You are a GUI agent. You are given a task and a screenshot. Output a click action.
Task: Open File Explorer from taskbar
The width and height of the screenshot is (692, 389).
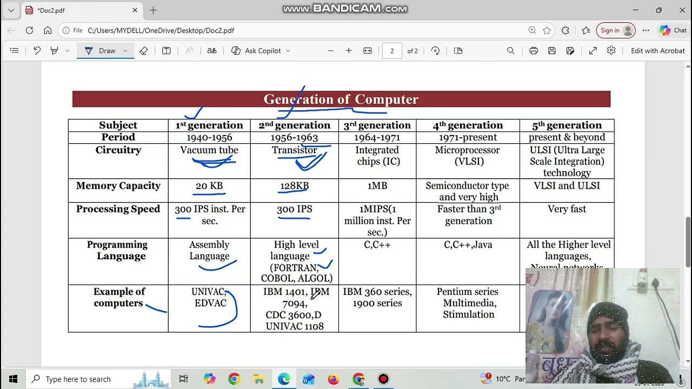[259, 379]
